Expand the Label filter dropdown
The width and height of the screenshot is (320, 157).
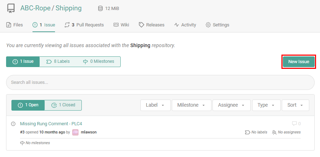point(155,105)
